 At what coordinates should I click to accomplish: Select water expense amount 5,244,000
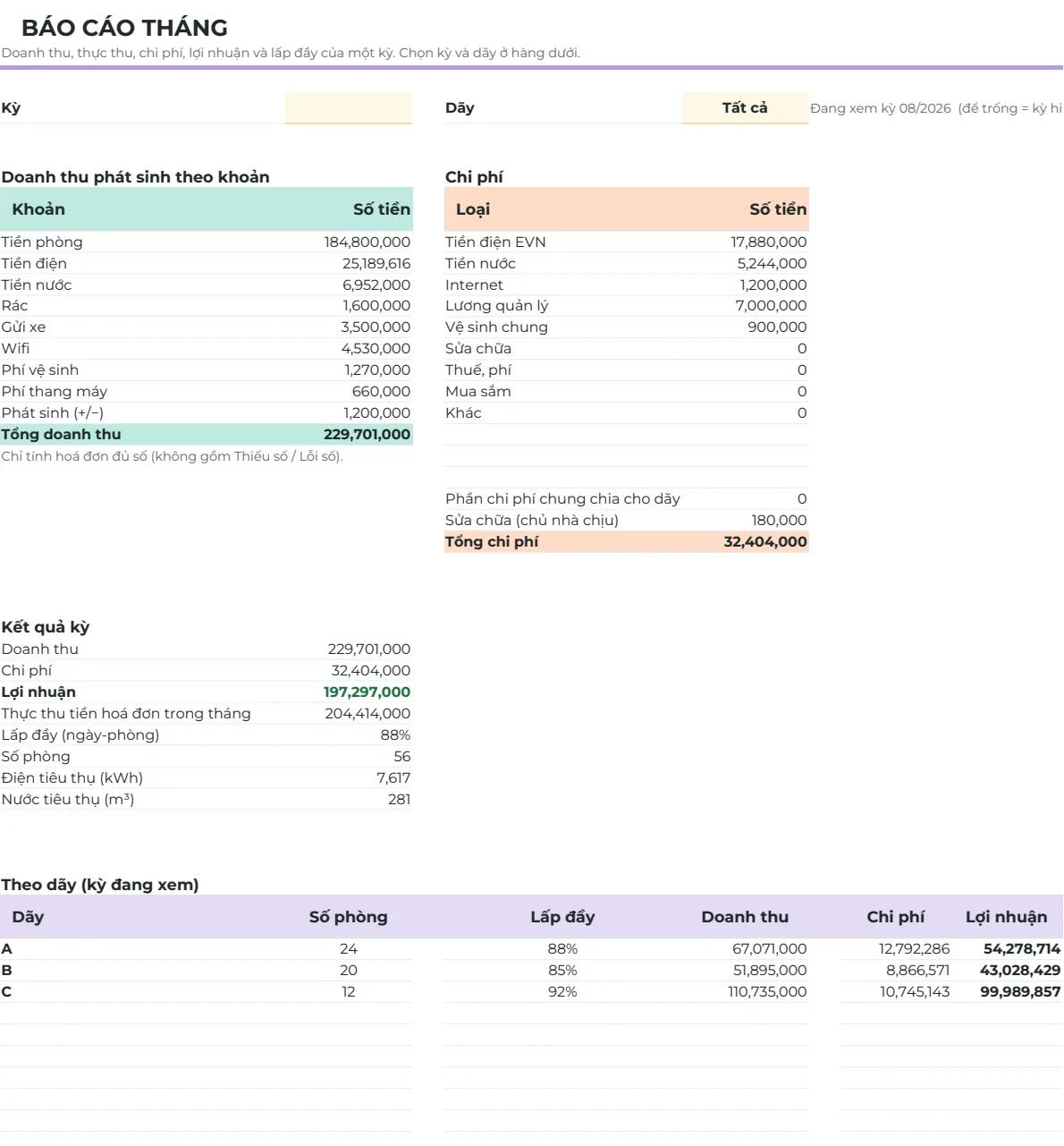click(x=773, y=263)
